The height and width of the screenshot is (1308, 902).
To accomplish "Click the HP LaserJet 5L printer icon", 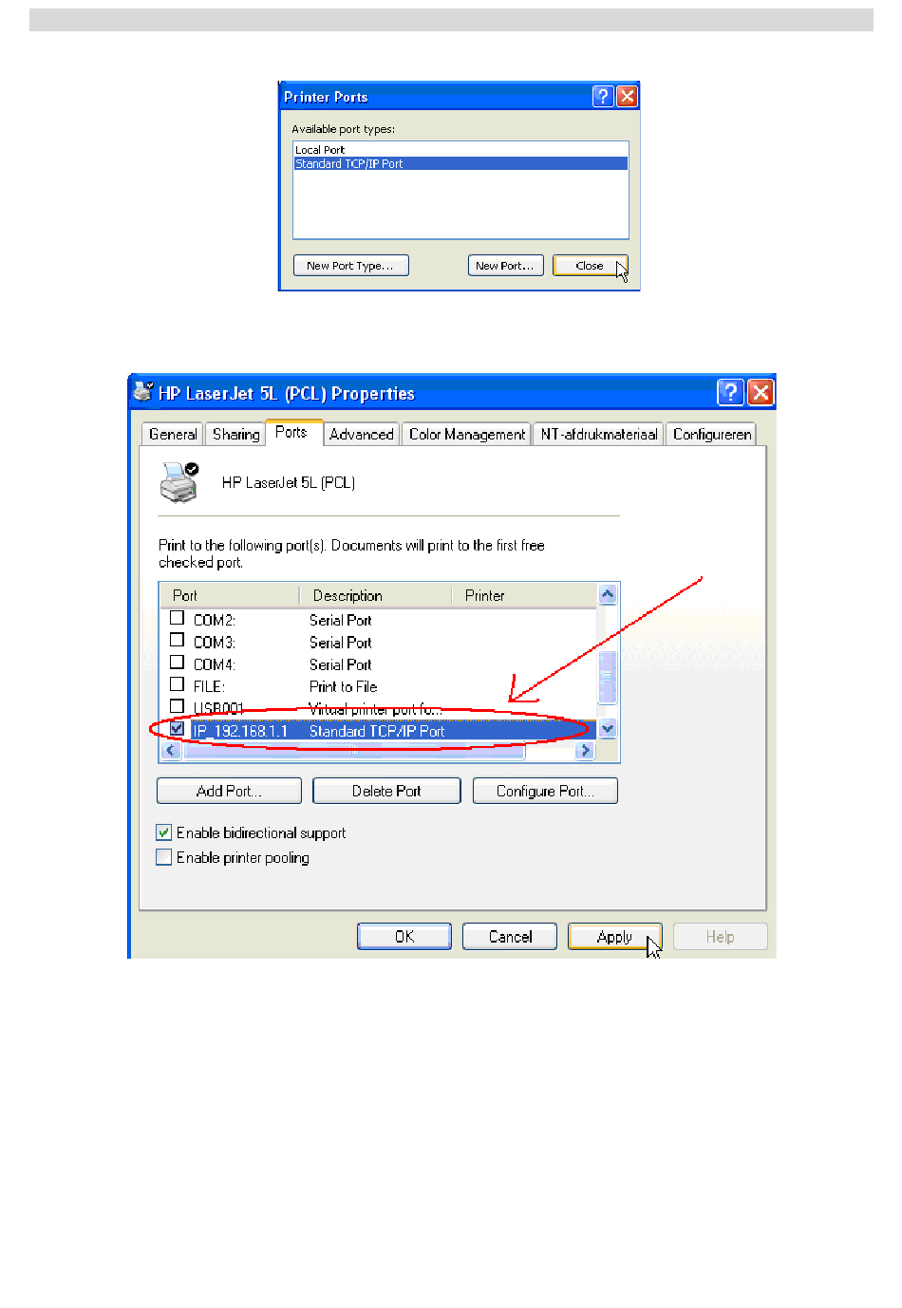I will click(x=179, y=482).
